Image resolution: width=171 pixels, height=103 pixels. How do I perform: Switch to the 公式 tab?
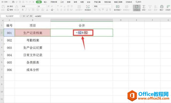[62, 2]
